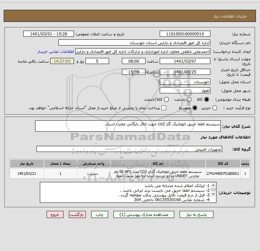The width and height of the screenshot is (260, 251).
Task: Click the validity time field 15:30
Action: [x=134, y=72]
